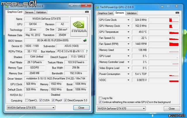
Task: Open the Memory Controller Load dropdown
Action: pyautogui.click(x=129, y=62)
